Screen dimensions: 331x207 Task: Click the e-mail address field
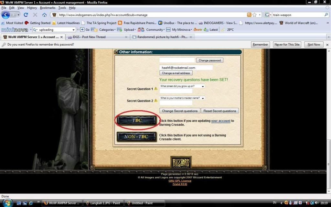coord(186,68)
